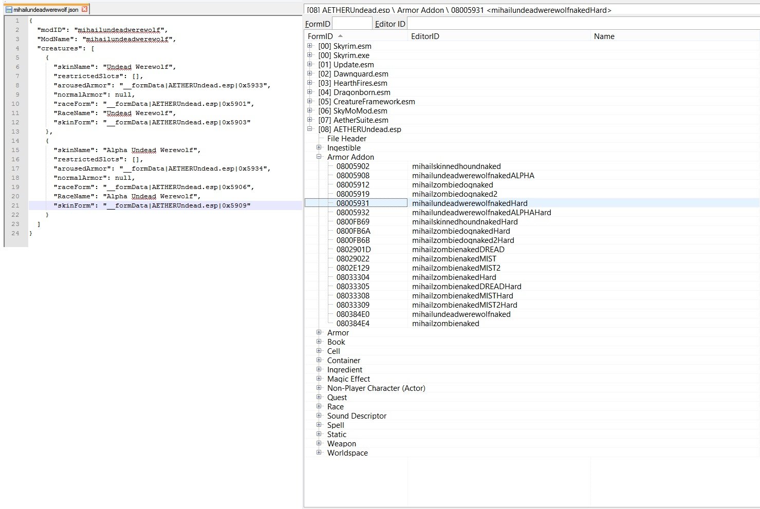760x509 pixels.
Task: Close the mihailundeadwerewolf.json tab
Action: [x=85, y=9]
